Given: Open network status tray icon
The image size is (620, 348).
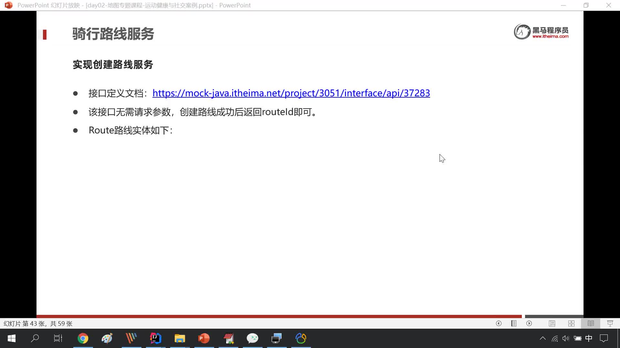Looking at the screenshot, I should tap(555, 338).
